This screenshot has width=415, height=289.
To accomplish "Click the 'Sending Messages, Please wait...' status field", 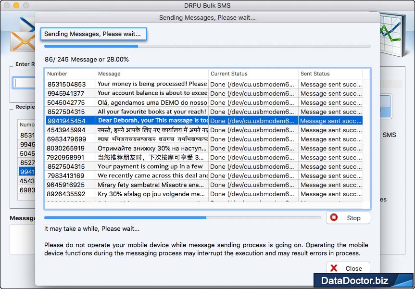I will (93, 34).
